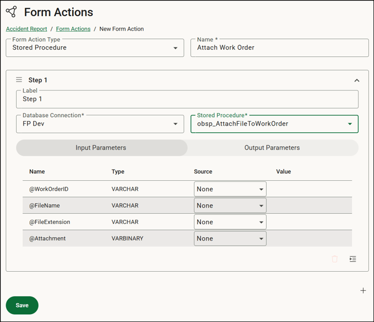Open Source dropdown for @FileName

pos(230,205)
